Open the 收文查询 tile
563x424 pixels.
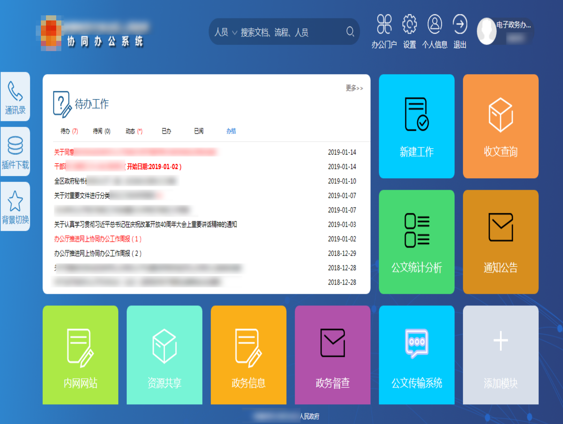(500, 126)
